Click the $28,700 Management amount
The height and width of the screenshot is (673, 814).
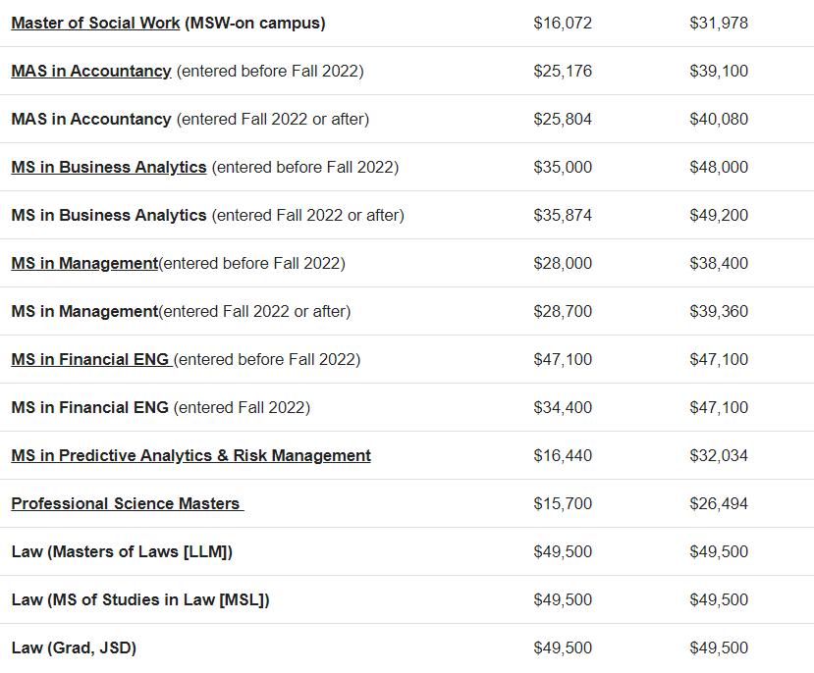tap(563, 311)
